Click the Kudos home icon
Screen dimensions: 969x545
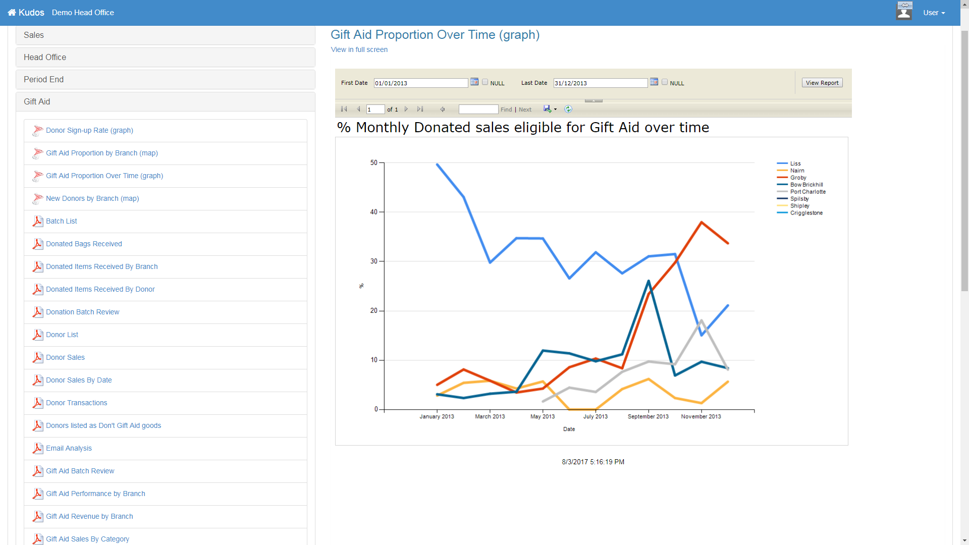(12, 13)
